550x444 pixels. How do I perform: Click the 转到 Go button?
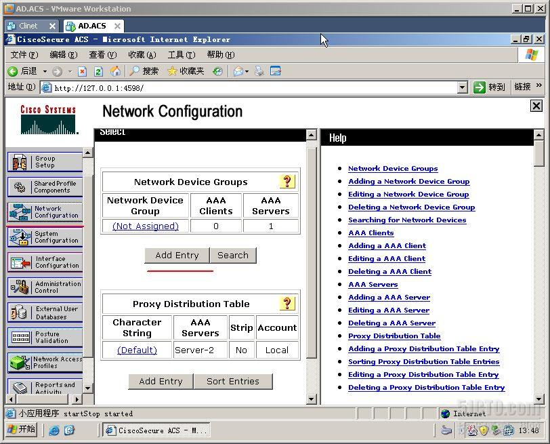point(489,87)
